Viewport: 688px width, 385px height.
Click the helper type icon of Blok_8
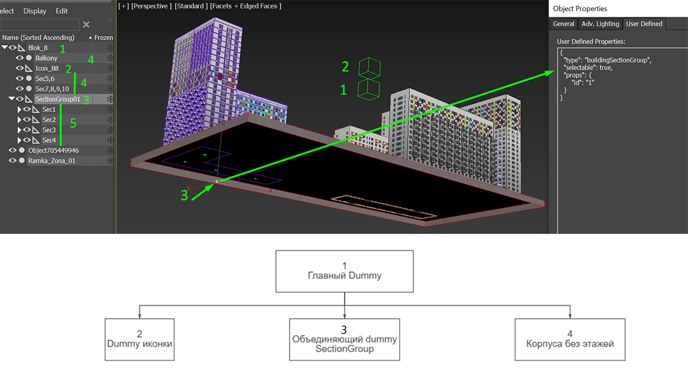[x=21, y=48]
